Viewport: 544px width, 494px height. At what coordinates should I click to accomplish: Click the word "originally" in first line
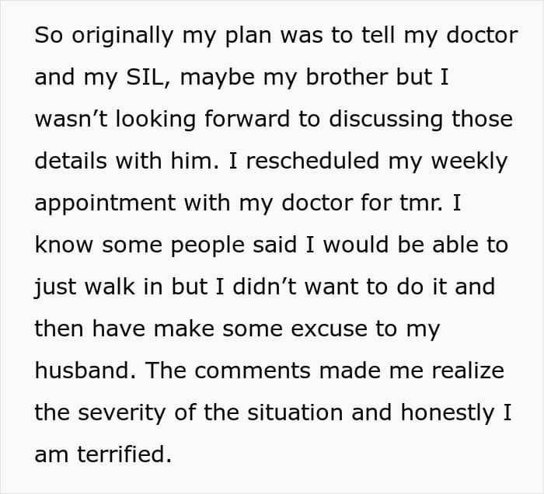[123, 36]
